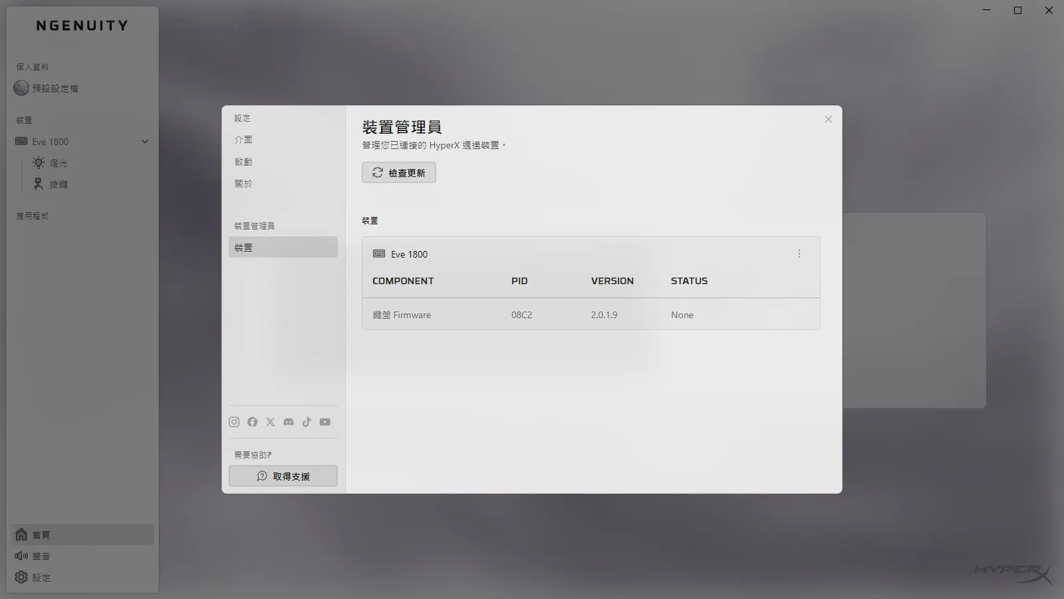Image resolution: width=1064 pixels, height=599 pixels.
Task: Click the Eve 1800 device card title
Action: 409,254
